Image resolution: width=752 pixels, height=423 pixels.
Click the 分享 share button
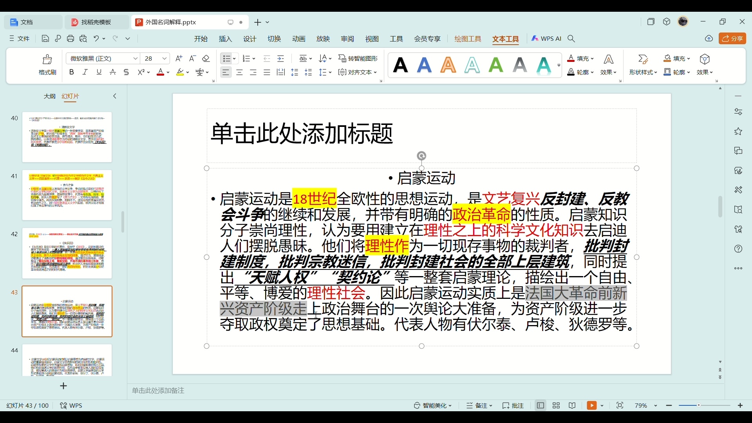[x=733, y=38]
